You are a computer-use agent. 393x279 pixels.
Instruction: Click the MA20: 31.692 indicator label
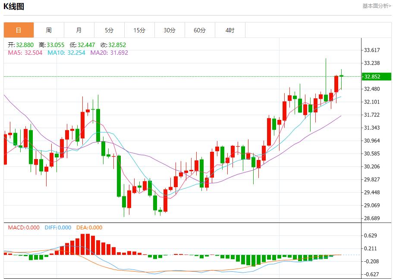pos(109,53)
